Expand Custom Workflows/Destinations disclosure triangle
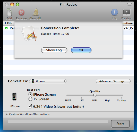 click(6, 114)
